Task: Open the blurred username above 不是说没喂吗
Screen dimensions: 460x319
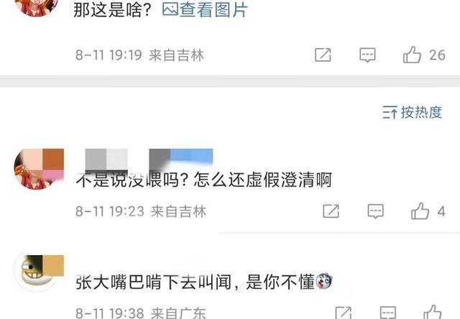Action: tap(149, 159)
